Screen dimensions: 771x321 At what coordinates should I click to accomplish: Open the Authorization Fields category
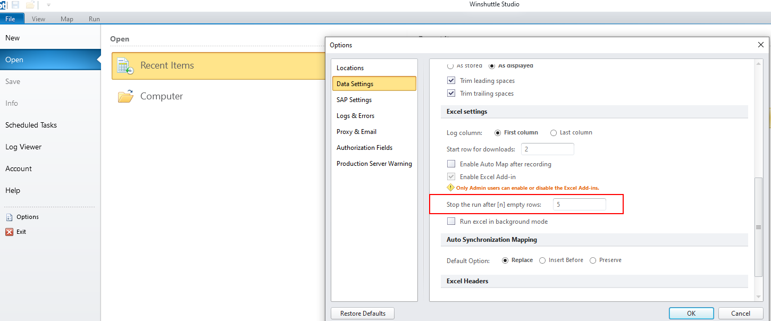[x=374, y=148]
